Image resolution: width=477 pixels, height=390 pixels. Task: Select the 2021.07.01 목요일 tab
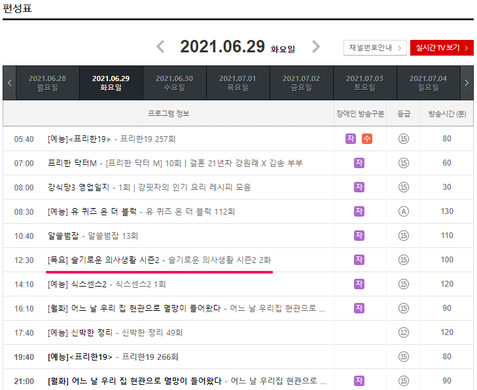(x=238, y=82)
